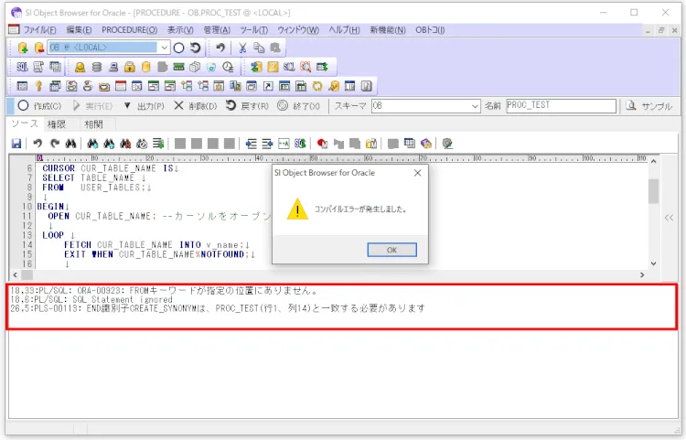Click the code line 'LOOP'
The height and width of the screenshot is (440, 686).
pyautogui.click(x=53, y=235)
